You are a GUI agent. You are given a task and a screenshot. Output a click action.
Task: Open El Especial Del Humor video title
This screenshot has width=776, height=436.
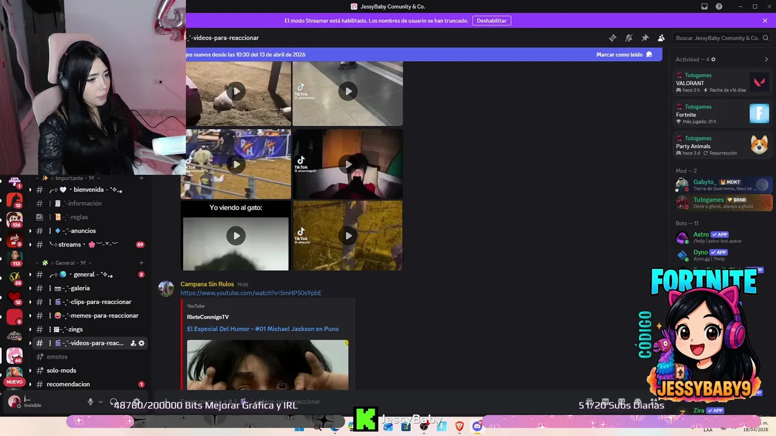(263, 329)
